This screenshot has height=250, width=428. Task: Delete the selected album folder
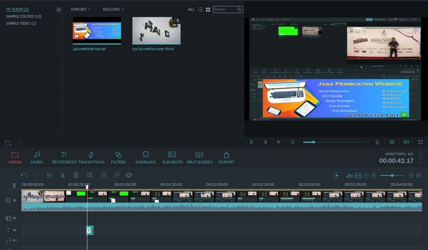(18, 143)
